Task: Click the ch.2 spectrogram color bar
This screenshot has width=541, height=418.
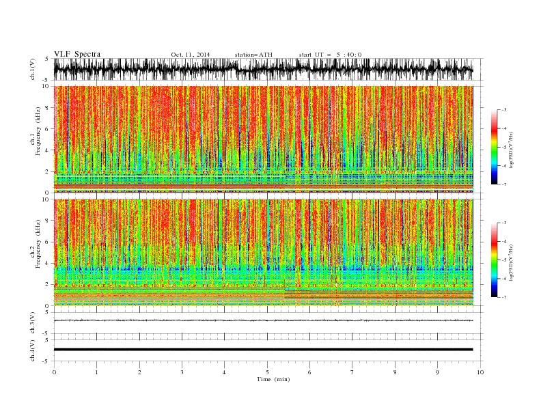Action: [494, 260]
